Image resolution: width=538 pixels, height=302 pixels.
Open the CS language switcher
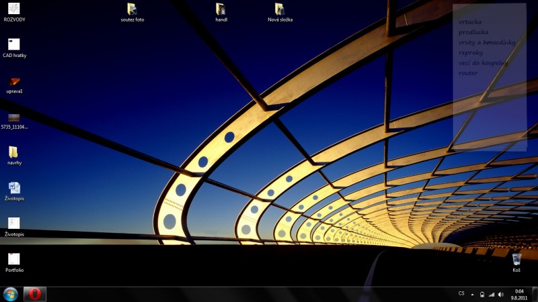click(461, 294)
